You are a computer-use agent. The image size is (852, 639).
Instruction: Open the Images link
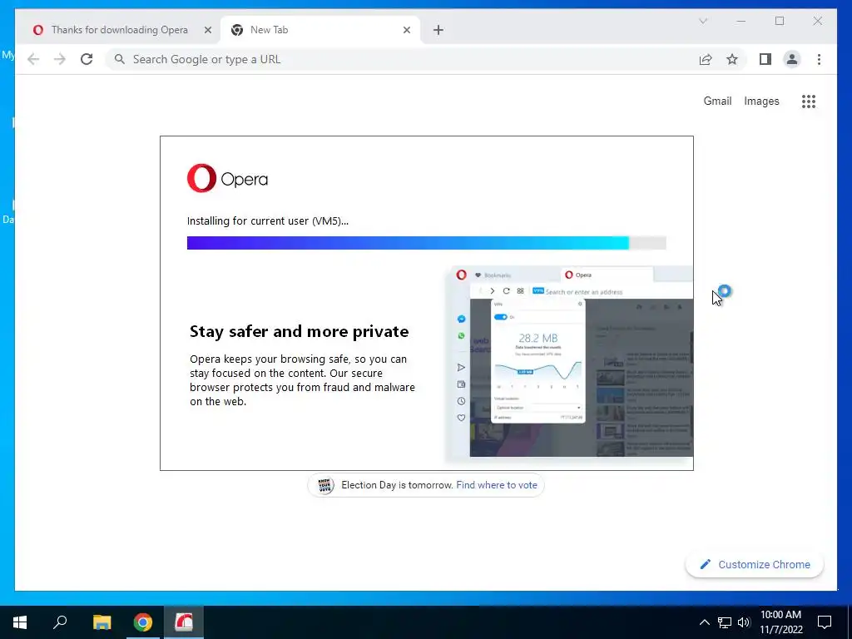pos(761,101)
